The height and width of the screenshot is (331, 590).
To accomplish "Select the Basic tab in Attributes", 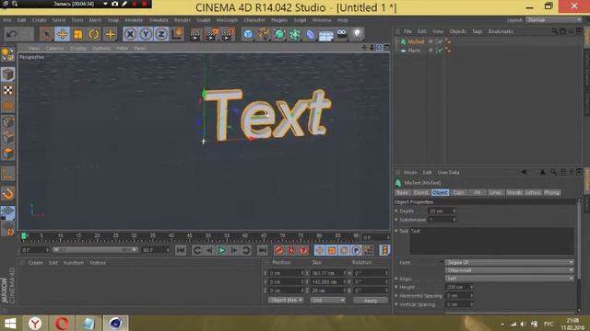I will coord(403,192).
